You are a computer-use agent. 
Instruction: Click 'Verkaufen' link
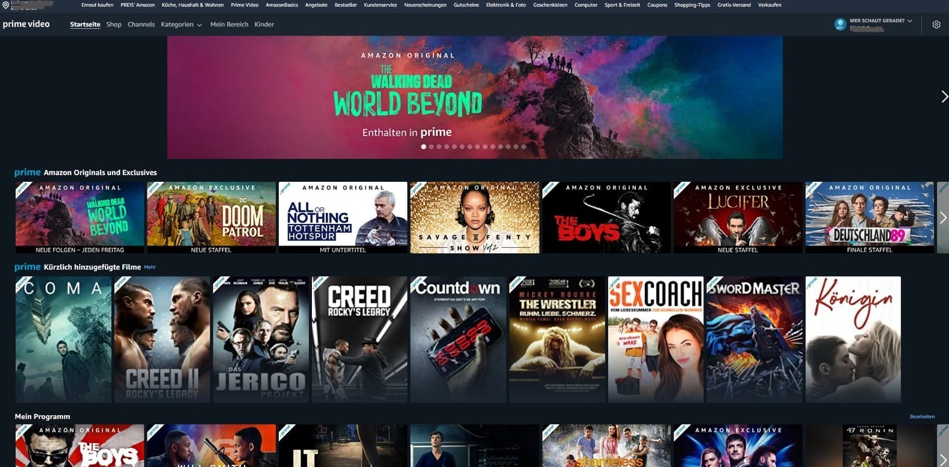(x=770, y=5)
